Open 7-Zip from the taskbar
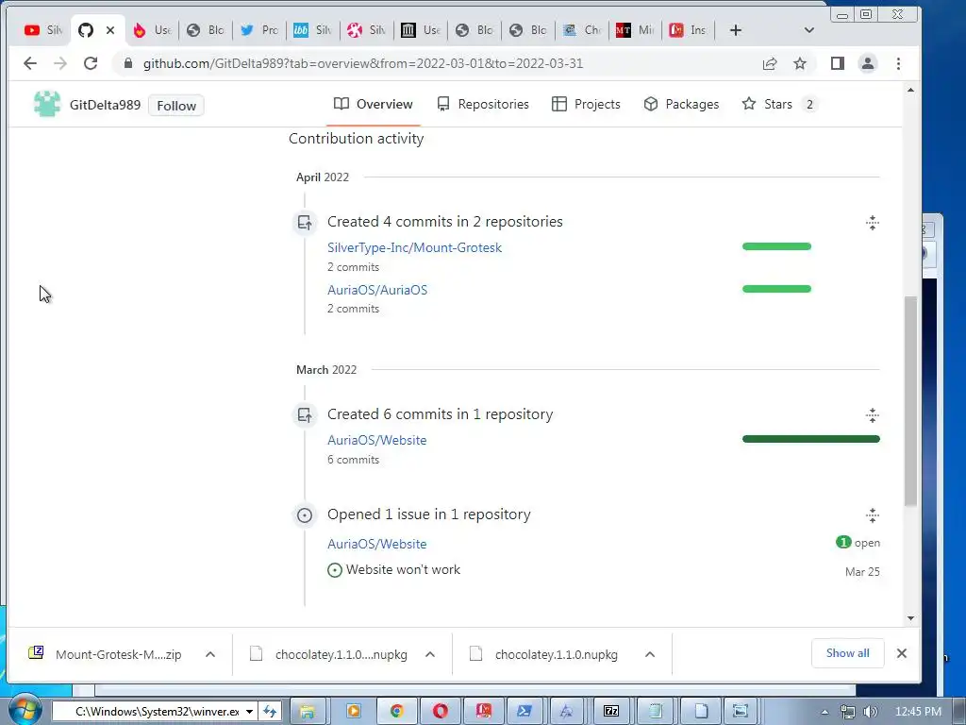 coord(611,712)
